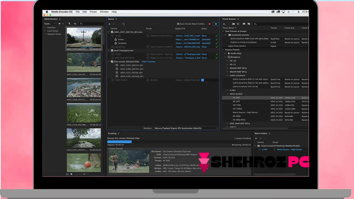The height and width of the screenshot is (199, 354).
Task: Click the Encoding progress bar
Action: 179,142
